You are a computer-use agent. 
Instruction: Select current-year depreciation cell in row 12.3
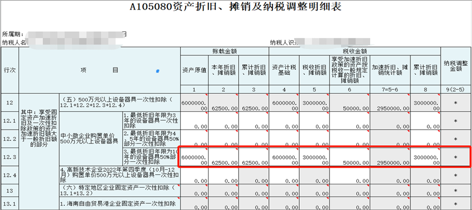click(x=223, y=157)
